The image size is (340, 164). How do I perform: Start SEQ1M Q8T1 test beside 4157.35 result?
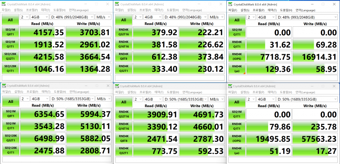[x=10, y=32]
